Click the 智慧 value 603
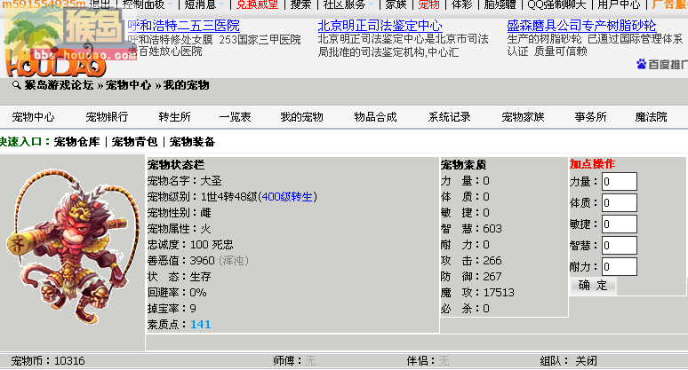Screen dimensions: 688x370 click(x=492, y=229)
